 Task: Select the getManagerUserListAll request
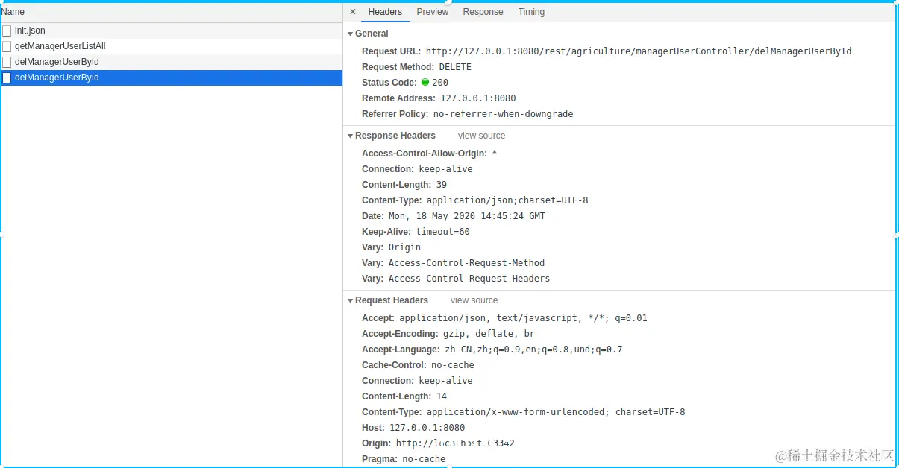172,46
